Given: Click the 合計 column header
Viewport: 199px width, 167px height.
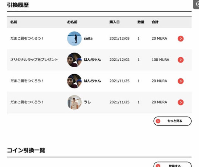Looking at the screenshot, I should click(x=155, y=22).
